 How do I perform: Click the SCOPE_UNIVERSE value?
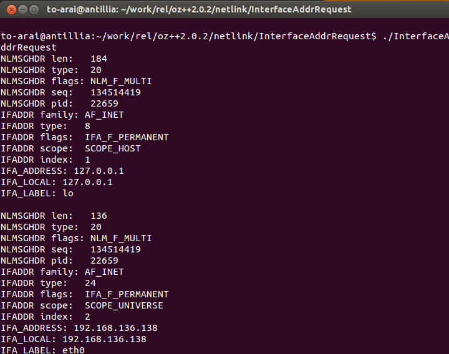pyautogui.click(x=124, y=305)
